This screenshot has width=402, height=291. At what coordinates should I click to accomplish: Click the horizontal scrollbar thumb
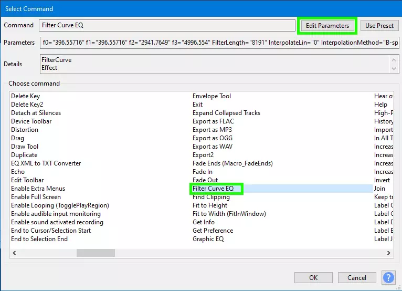click(96, 253)
